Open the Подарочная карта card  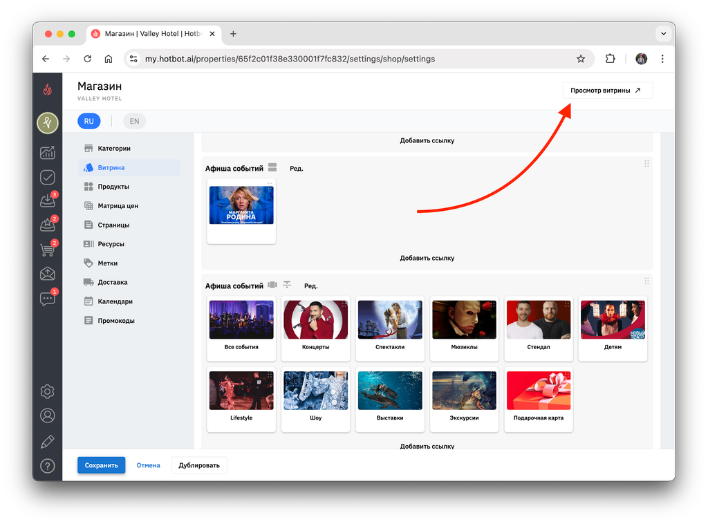coord(539,400)
